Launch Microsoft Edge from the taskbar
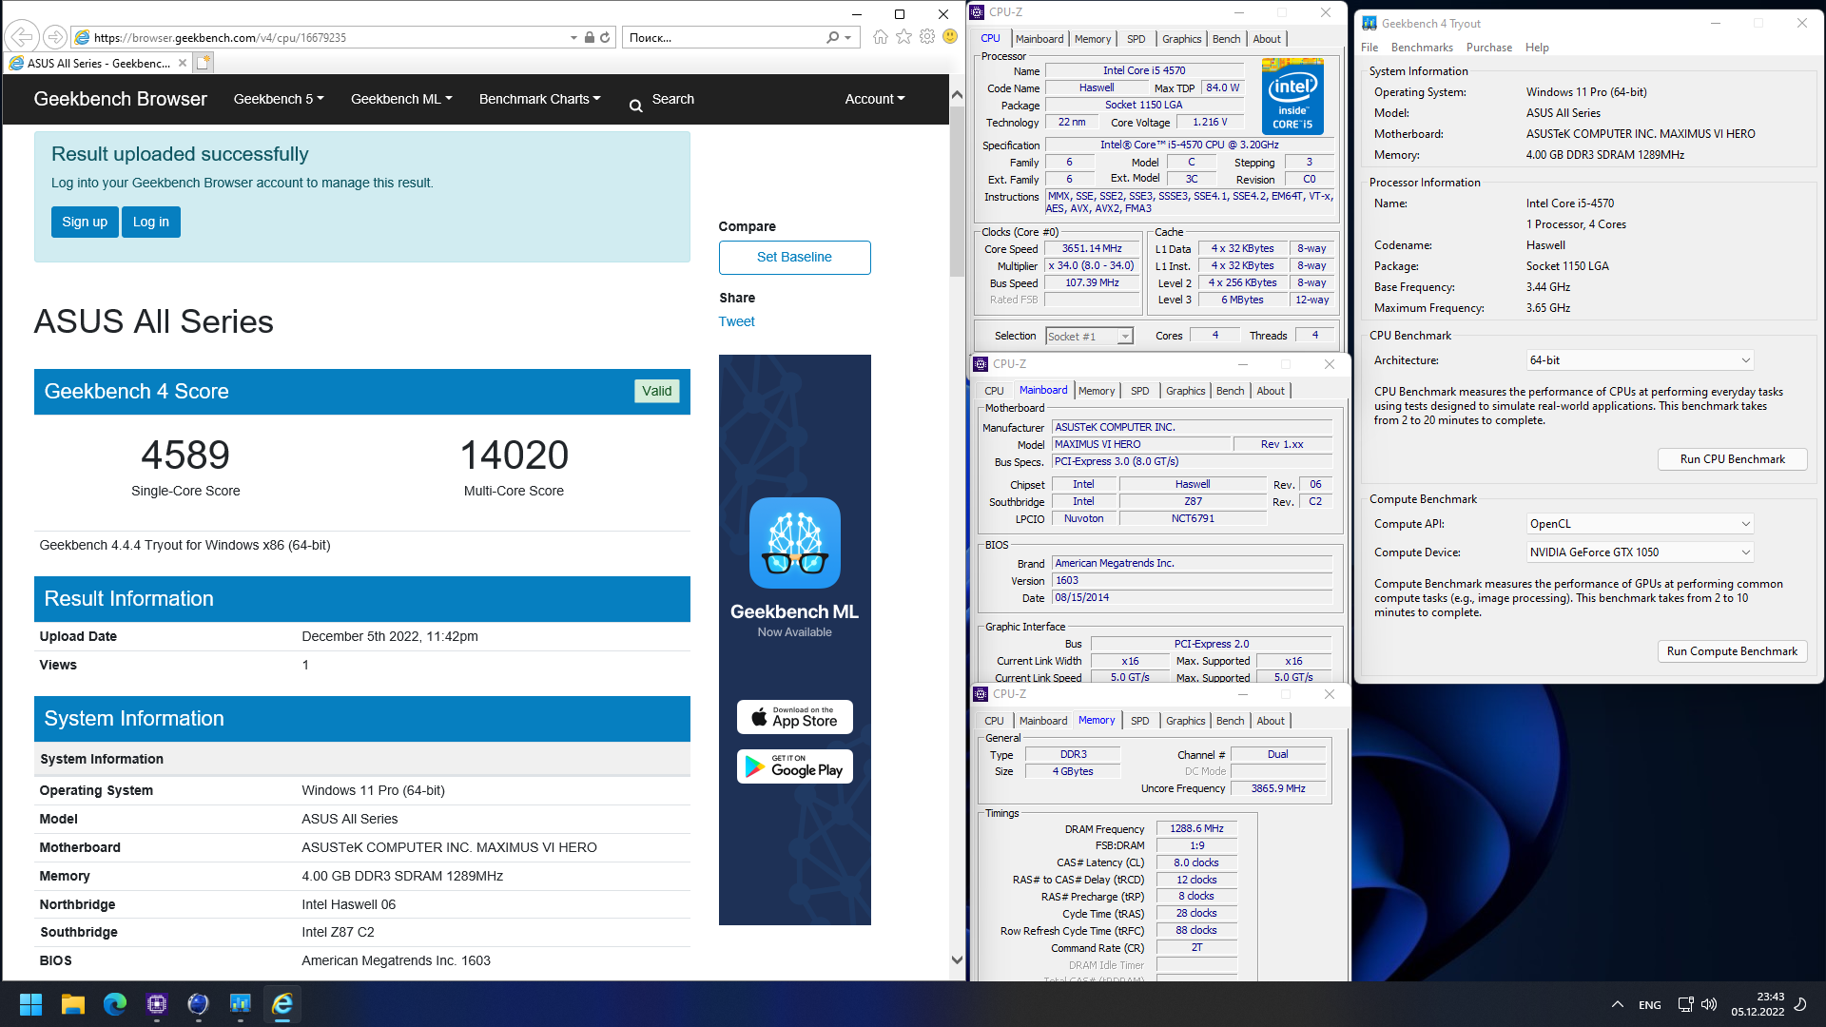 pos(115,1004)
